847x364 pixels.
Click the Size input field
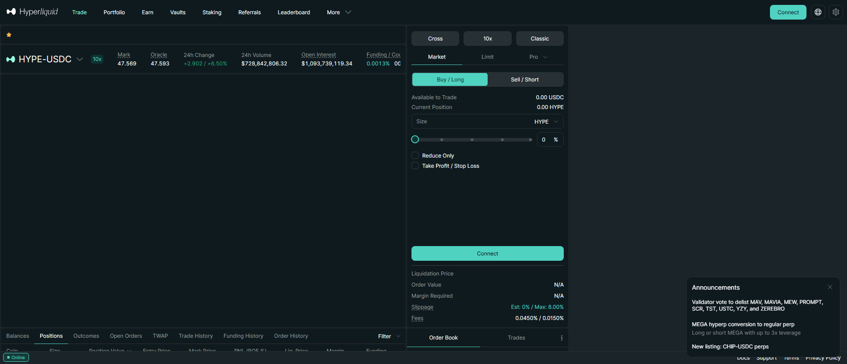[x=473, y=121]
